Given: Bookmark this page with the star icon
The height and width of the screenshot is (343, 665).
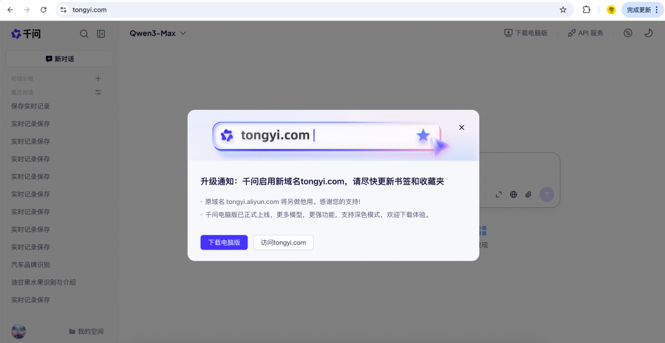Looking at the screenshot, I should pos(563,10).
